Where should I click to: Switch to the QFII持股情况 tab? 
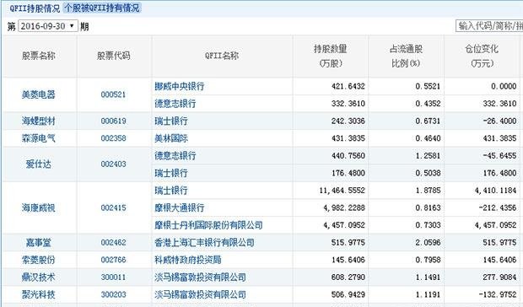[35, 8]
